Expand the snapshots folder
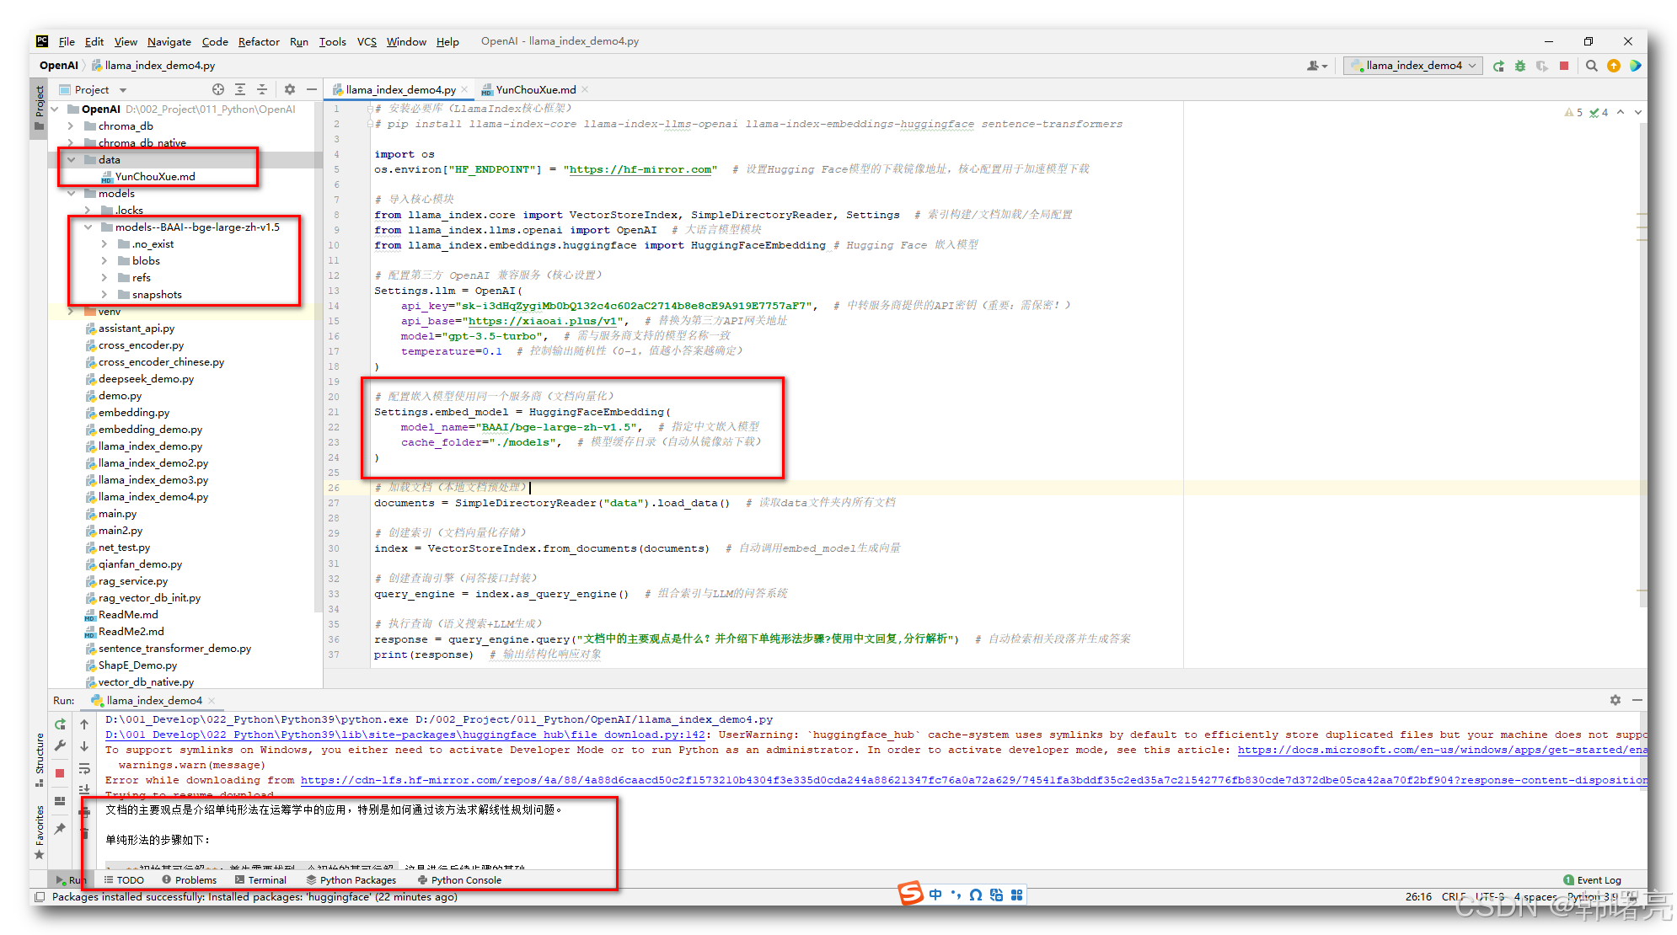The height and width of the screenshot is (935, 1677). tap(104, 295)
